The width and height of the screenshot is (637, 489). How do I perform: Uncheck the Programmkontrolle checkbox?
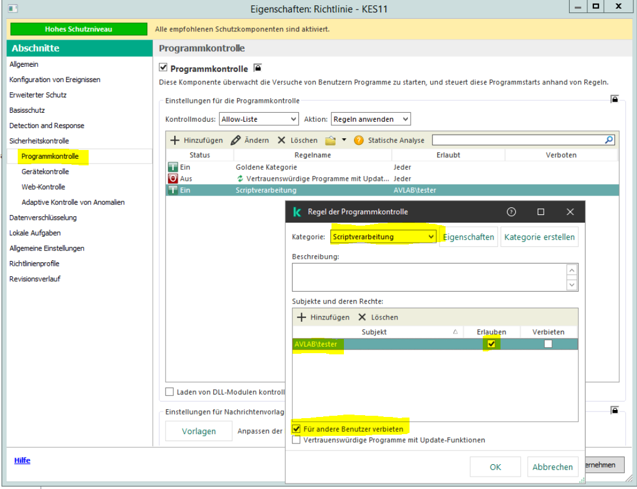[x=163, y=67]
